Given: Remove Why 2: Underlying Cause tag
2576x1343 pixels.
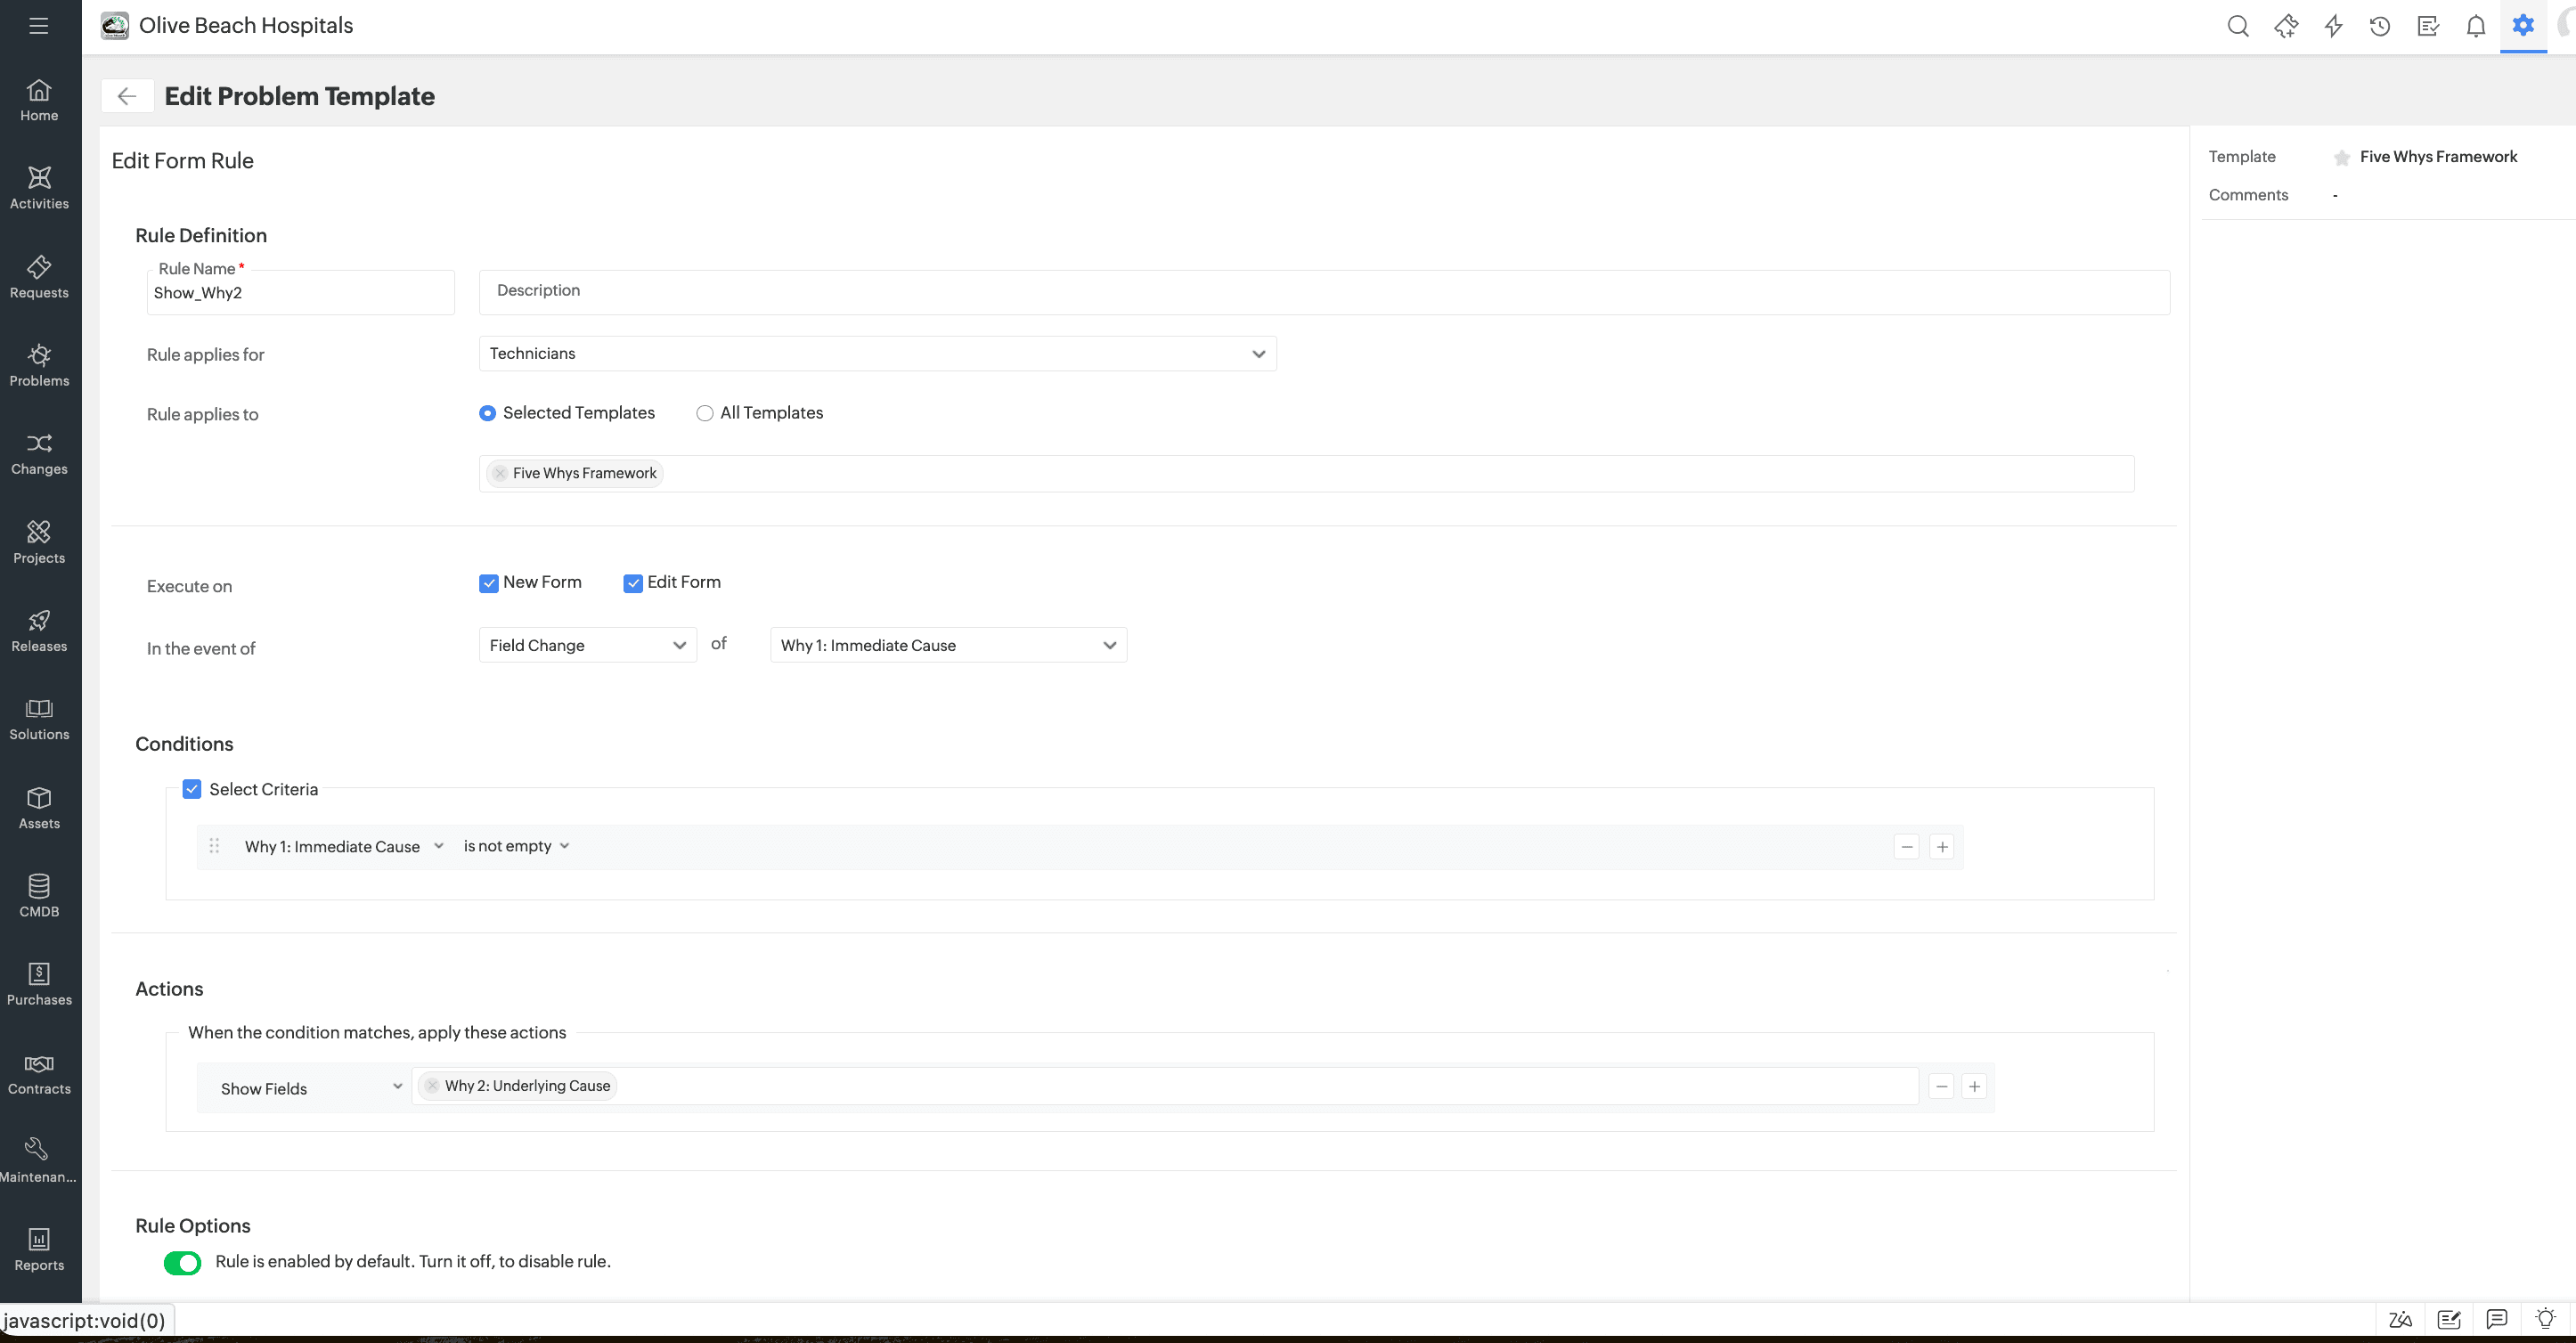Looking at the screenshot, I should 432,1086.
